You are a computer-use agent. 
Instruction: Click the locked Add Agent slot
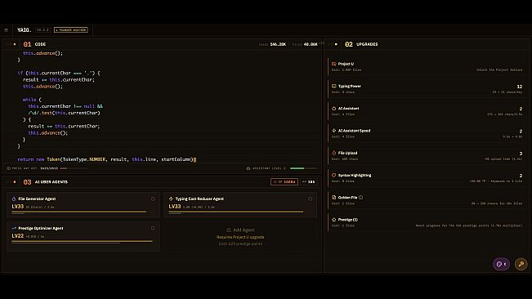tap(240, 237)
